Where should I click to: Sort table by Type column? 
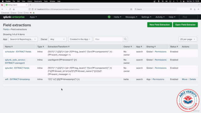coord(41,47)
